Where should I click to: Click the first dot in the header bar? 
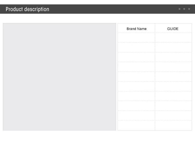[x=179, y=9]
